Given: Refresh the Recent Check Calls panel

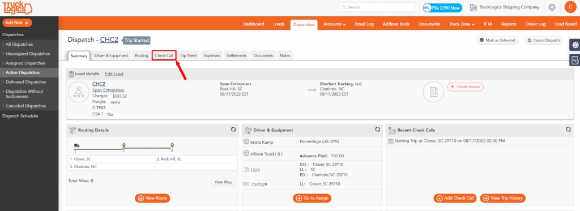Looking at the screenshot, I should tap(568, 130).
